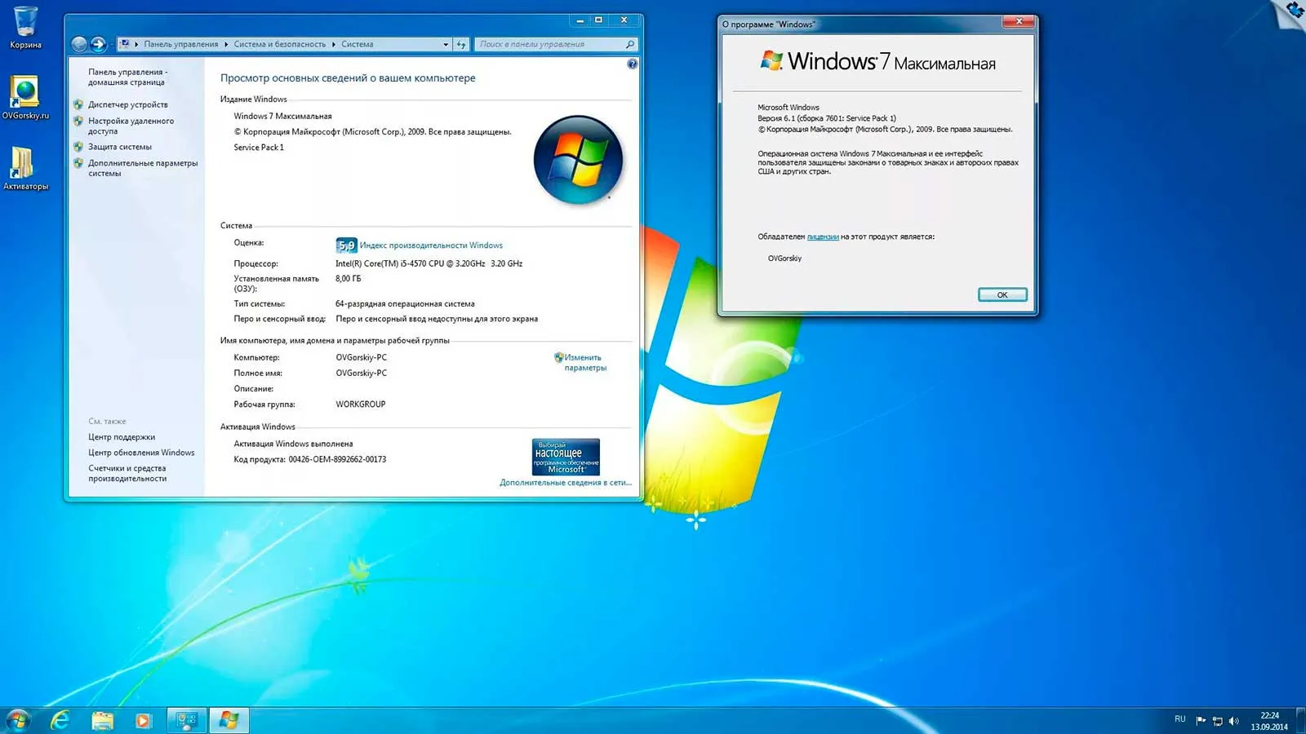Viewport: 1306px width, 734px height.
Task: Maximize the System Control Panel window
Action: coord(598,20)
